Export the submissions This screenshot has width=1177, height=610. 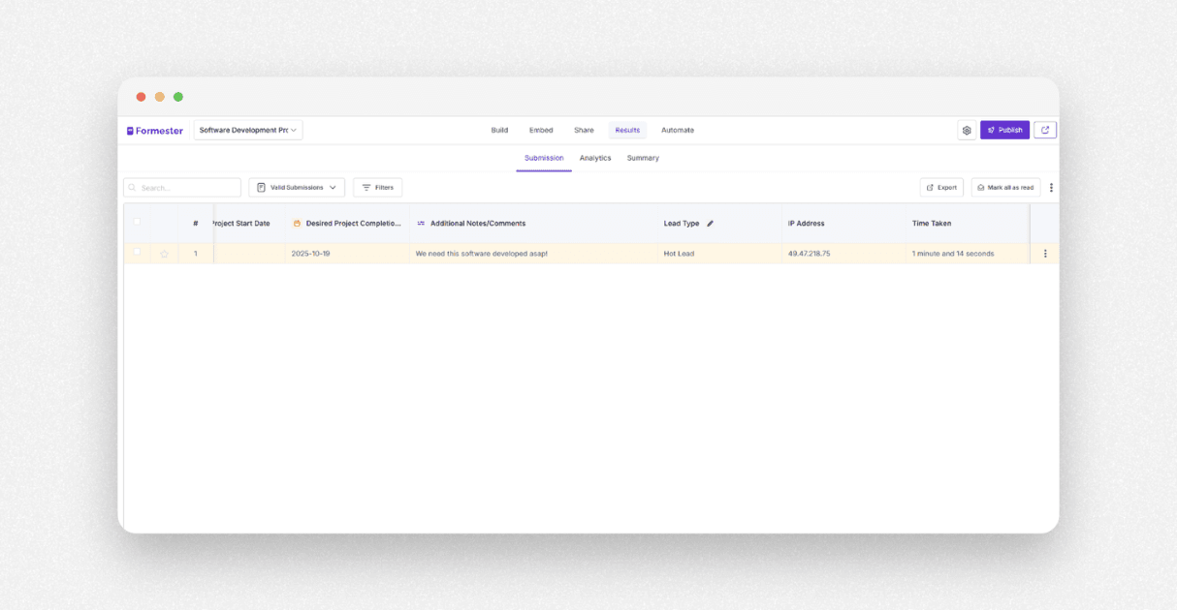941,188
